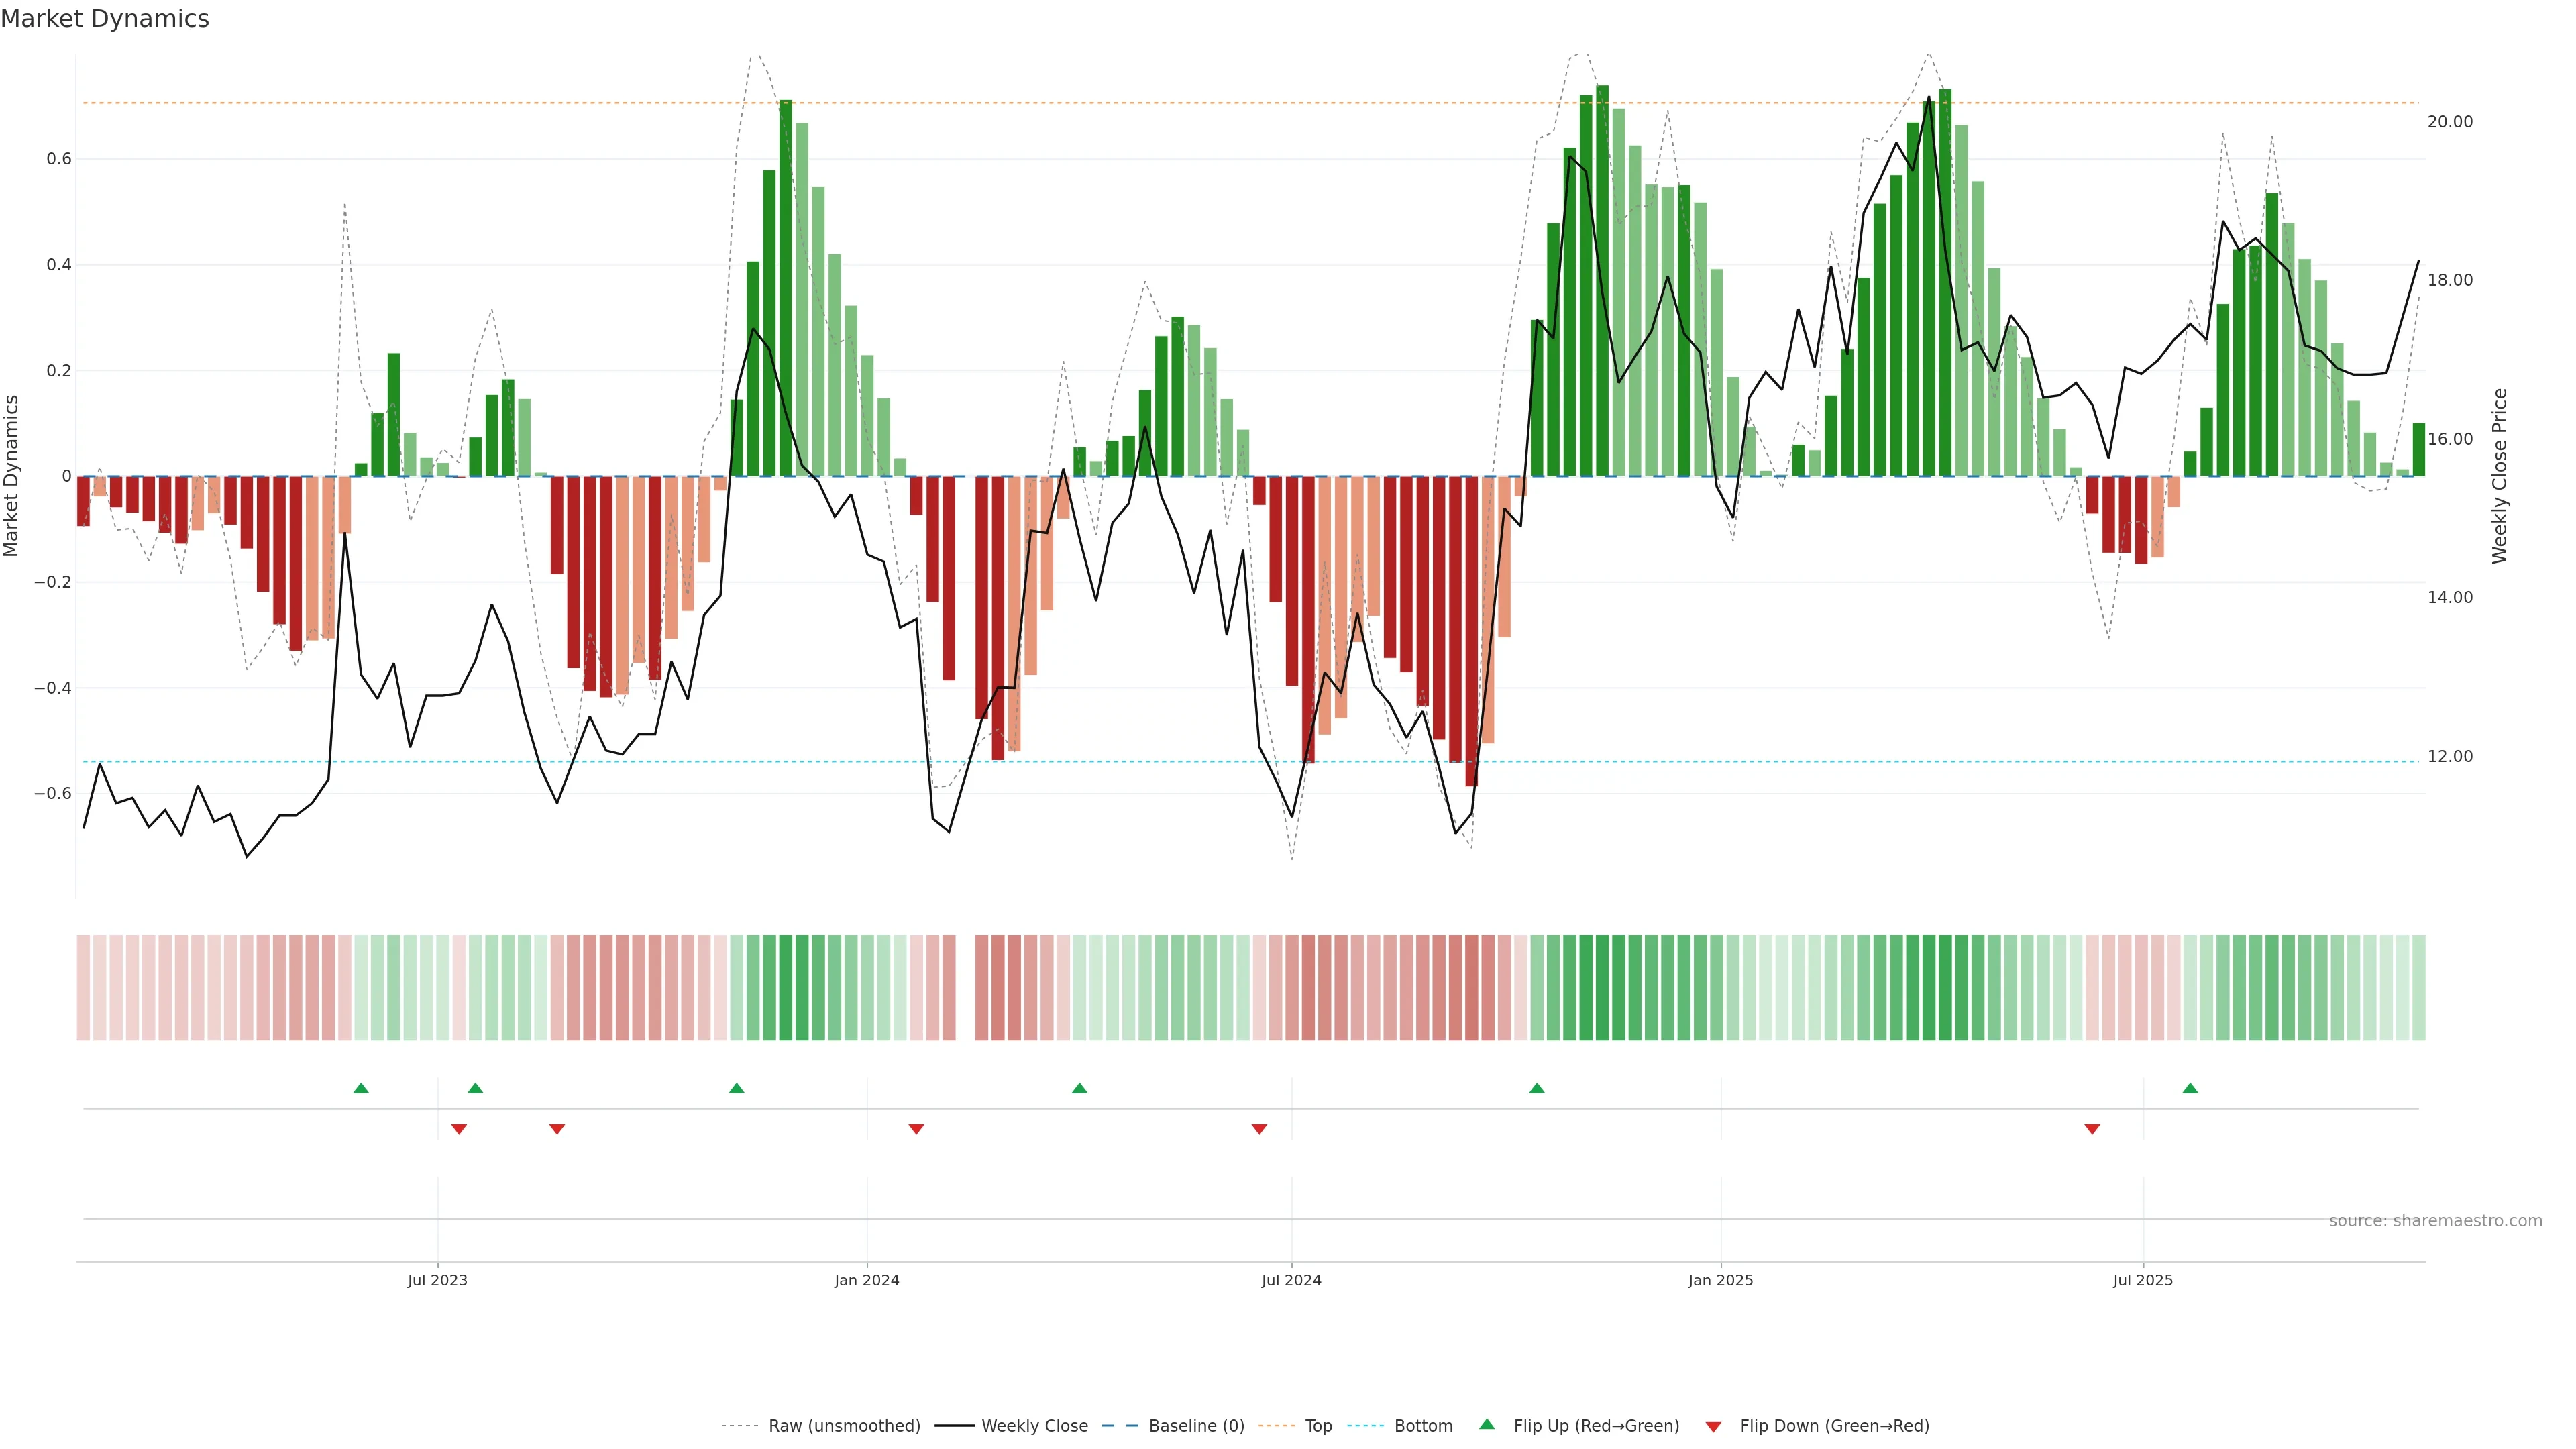Click the red flip-down marker after Jan 2024
Viewport: 2576px width, 1449px height.
pyautogui.click(x=916, y=1129)
